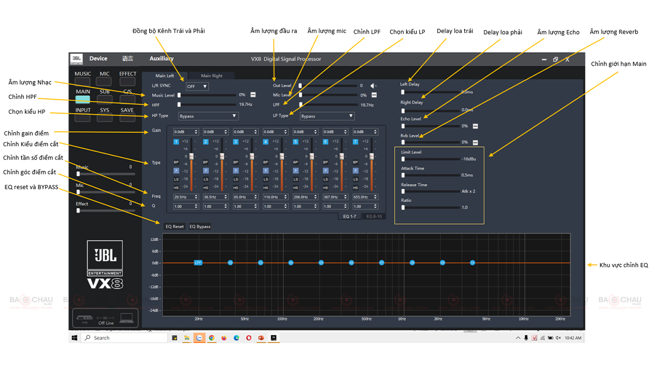Switch to the Main Right tab

(212, 76)
